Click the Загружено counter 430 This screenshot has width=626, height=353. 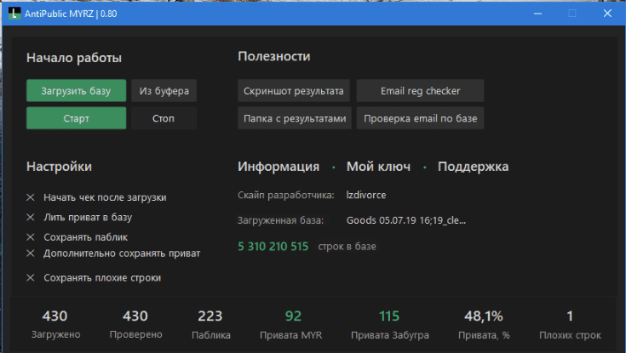[x=55, y=316]
